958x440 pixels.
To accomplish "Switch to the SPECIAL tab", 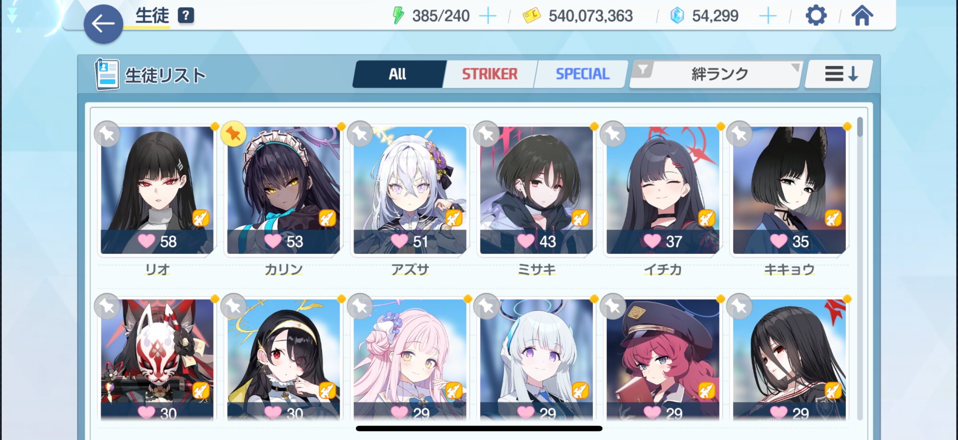I will click(x=582, y=74).
